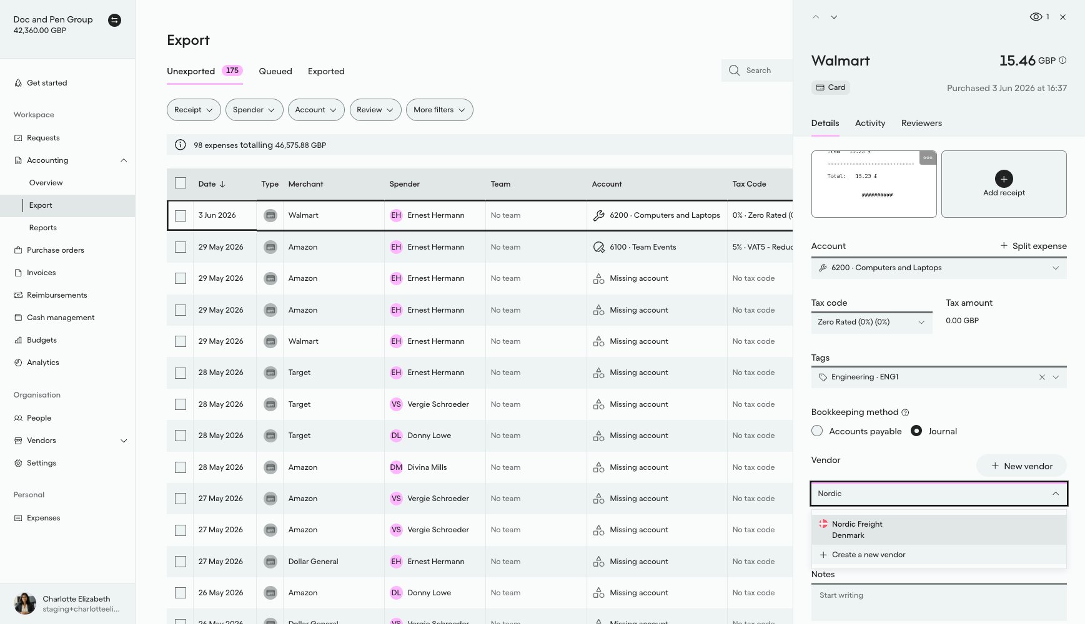Switch to the Queued tab
The image size is (1085, 624).
pyautogui.click(x=275, y=71)
